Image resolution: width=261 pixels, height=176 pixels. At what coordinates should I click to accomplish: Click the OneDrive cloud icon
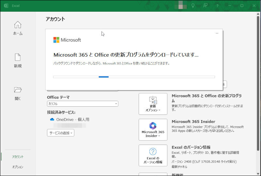[52, 119]
